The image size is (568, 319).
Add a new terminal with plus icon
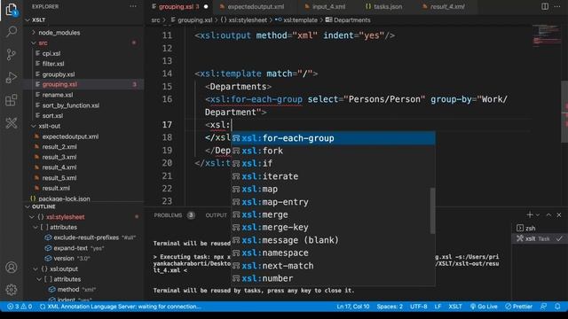coord(530,214)
